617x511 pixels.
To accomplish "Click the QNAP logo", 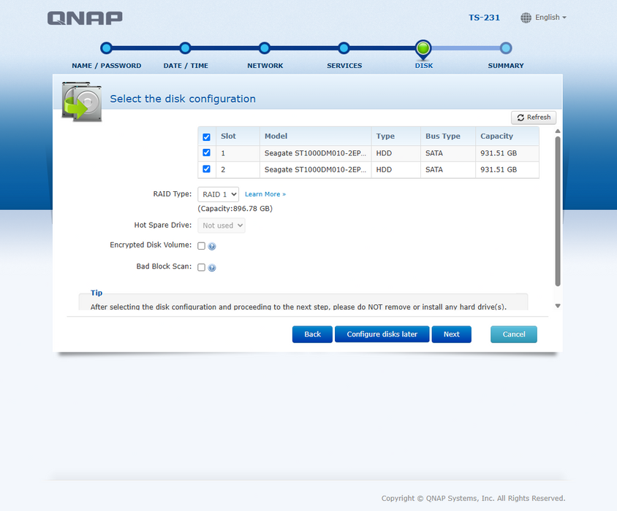I will pyautogui.click(x=85, y=18).
